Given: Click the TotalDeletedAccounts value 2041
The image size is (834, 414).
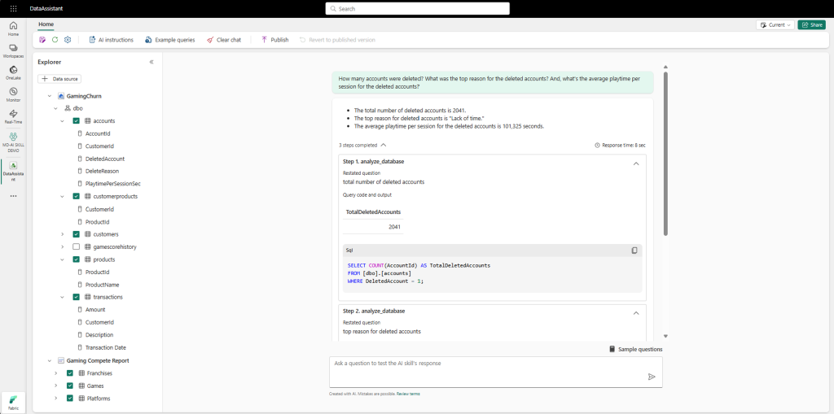Looking at the screenshot, I should [394, 227].
